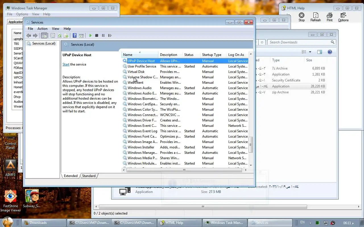The height and width of the screenshot is (227, 364).
Task: Click the search magnifier in Downloads window
Action: (332, 42)
